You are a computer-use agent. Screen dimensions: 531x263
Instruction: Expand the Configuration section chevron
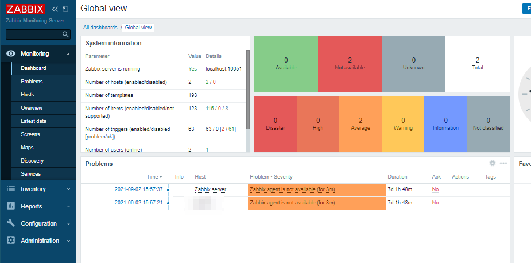68,224
